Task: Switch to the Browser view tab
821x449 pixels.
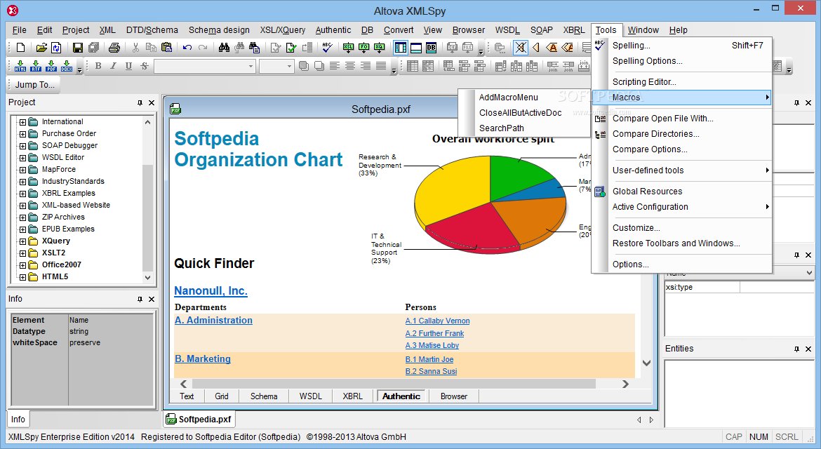Action: pyautogui.click(x=454, y=396)
